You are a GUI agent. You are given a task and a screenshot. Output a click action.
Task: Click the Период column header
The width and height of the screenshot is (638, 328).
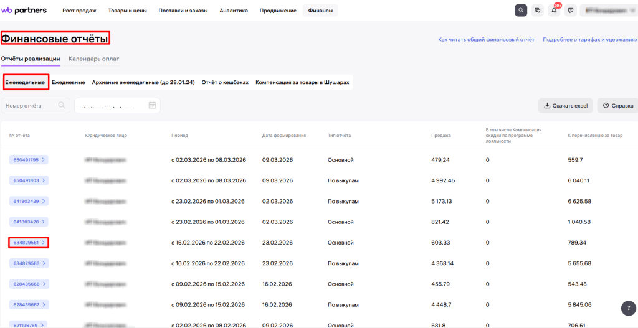click(x=180, y=135)
